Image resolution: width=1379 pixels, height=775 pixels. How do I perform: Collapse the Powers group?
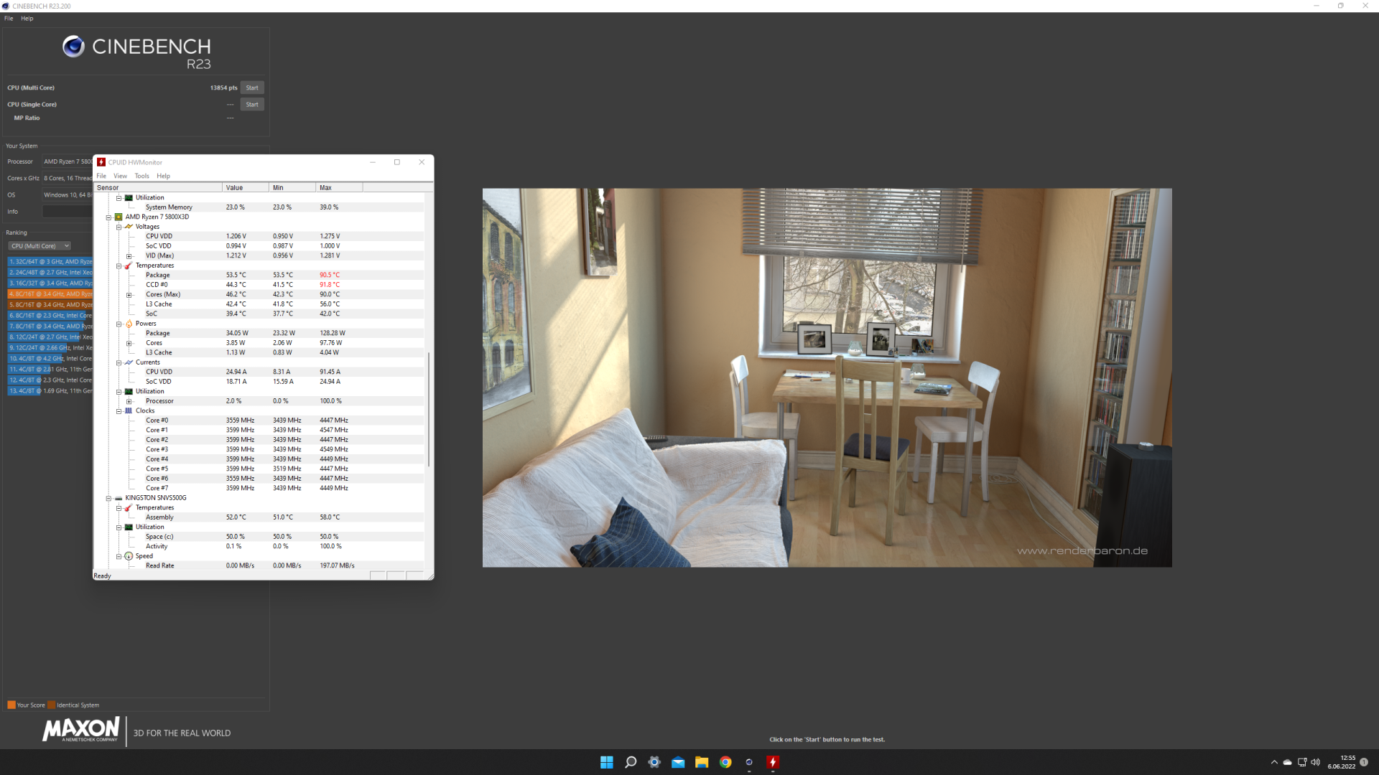click(119, 324)
